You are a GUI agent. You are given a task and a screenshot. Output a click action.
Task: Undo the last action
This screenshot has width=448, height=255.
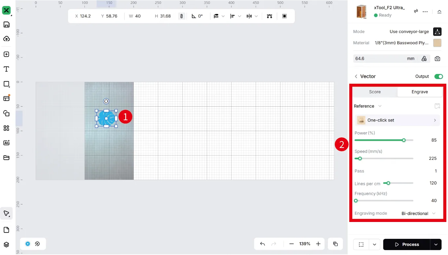pos(262,244)
